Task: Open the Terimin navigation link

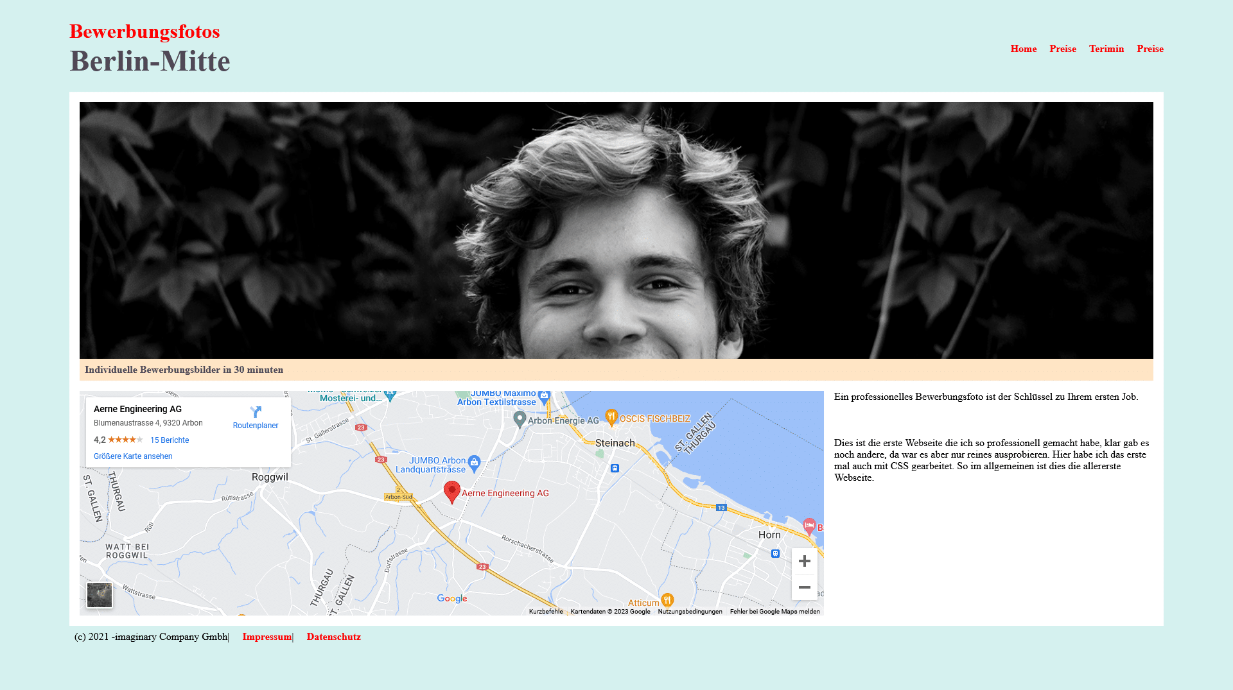Action: (1106, 49)
